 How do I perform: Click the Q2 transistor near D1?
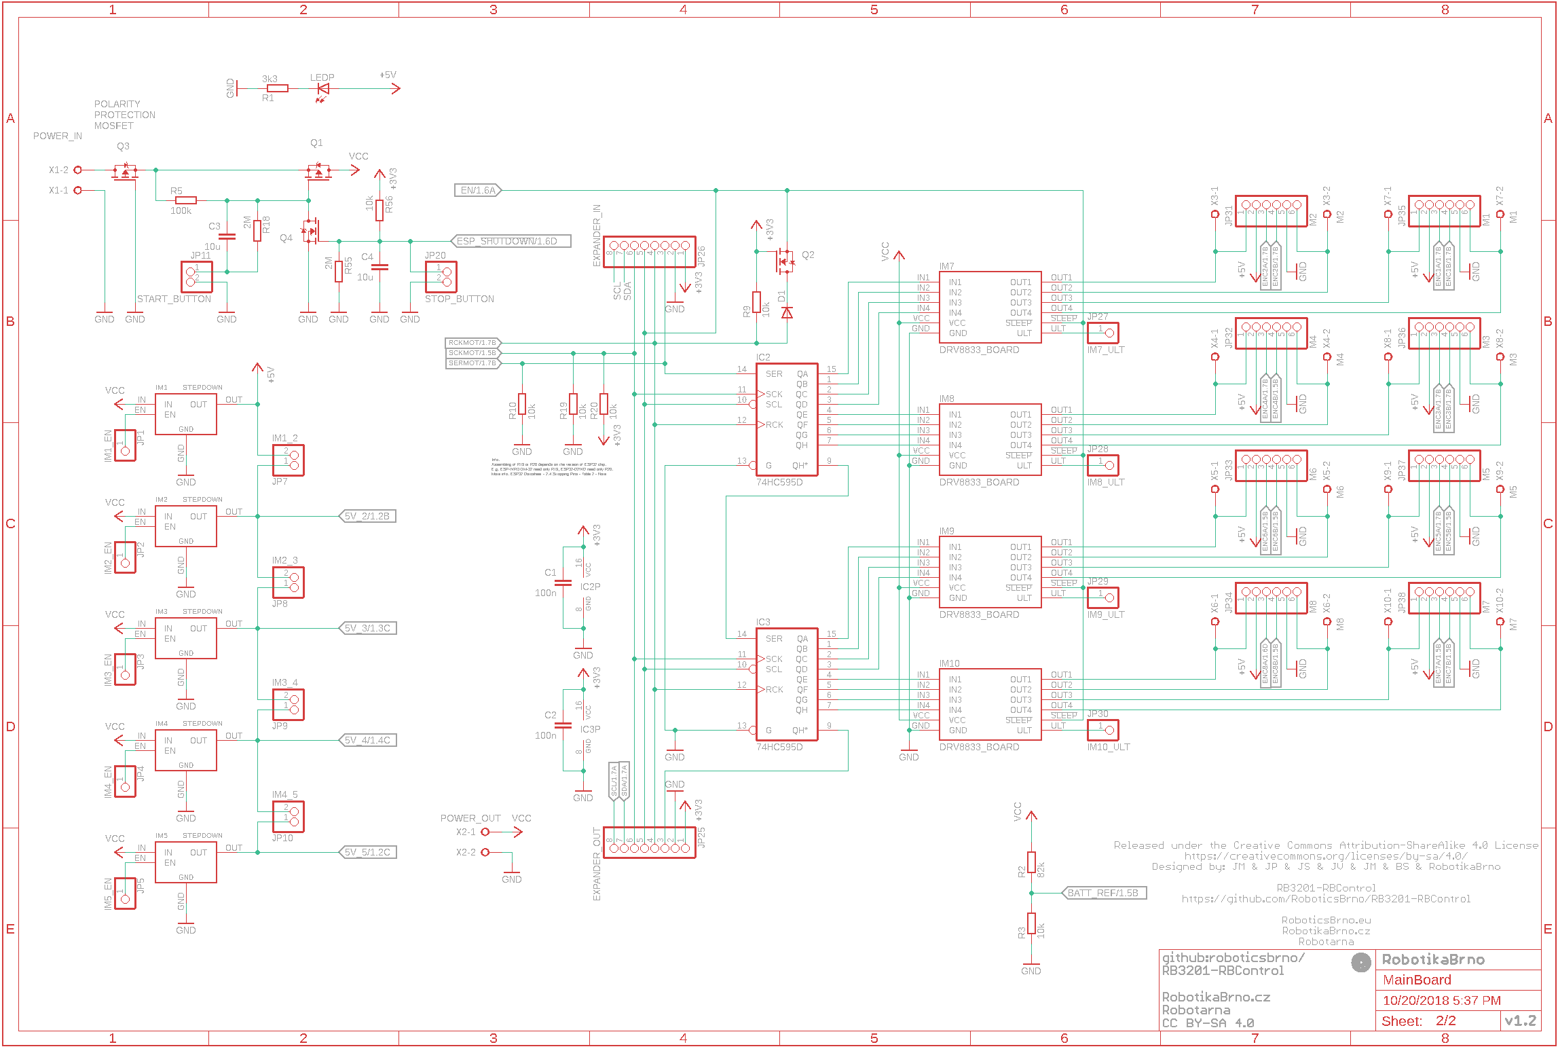(785, 261)
